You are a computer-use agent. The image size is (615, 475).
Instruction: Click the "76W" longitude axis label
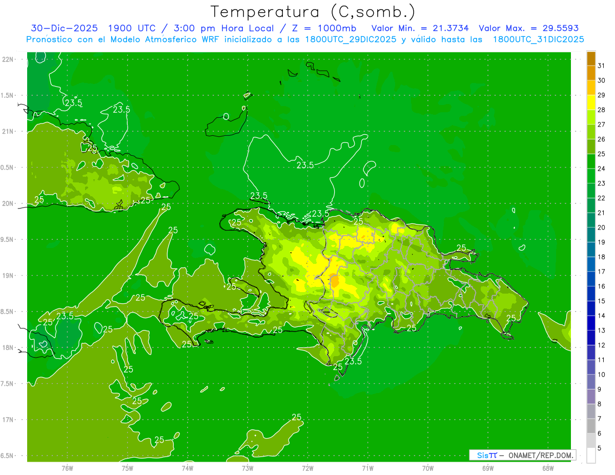tap(67, 468)
